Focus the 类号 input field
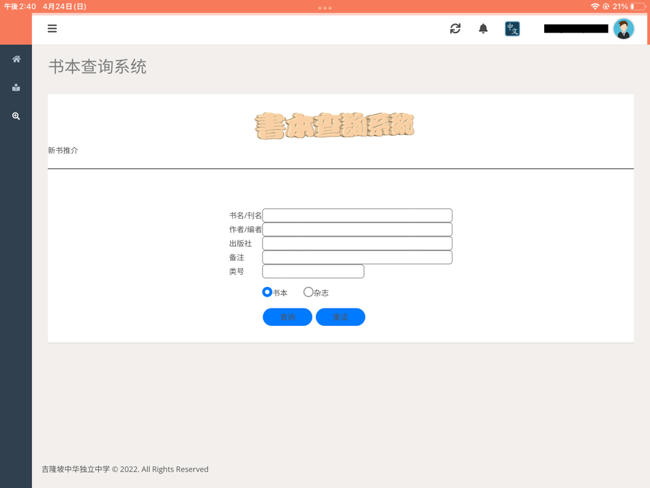This screenshot has width=650, height=488. tap(313, 271)
